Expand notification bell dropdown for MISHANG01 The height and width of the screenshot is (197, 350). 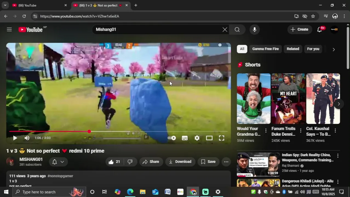[x=58, y=162]
